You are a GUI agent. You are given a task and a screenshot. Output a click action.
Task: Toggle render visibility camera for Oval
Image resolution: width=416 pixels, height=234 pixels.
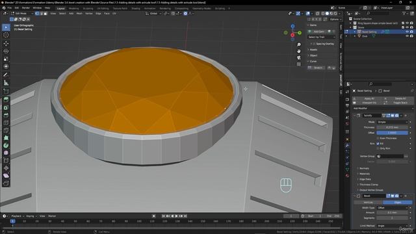[x=411, y=36]
